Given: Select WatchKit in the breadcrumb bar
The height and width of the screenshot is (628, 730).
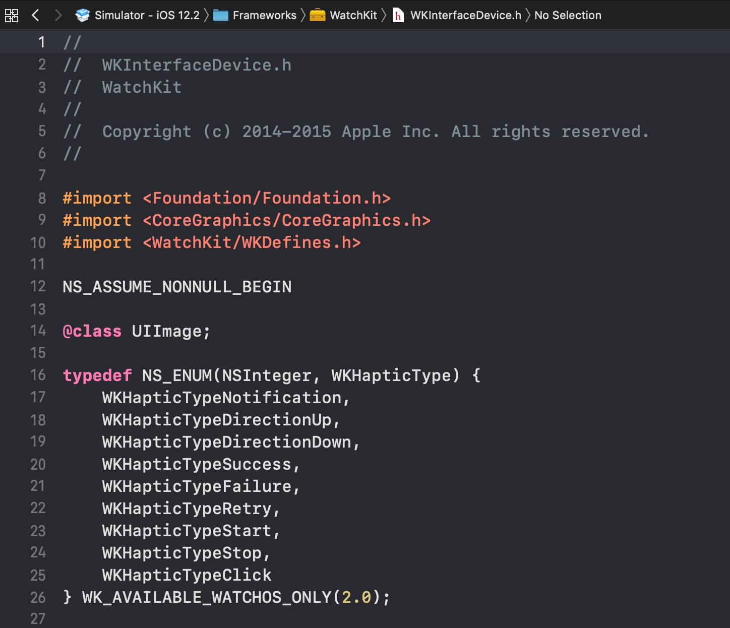Looking at the screenshot, I should coord(353,15).
